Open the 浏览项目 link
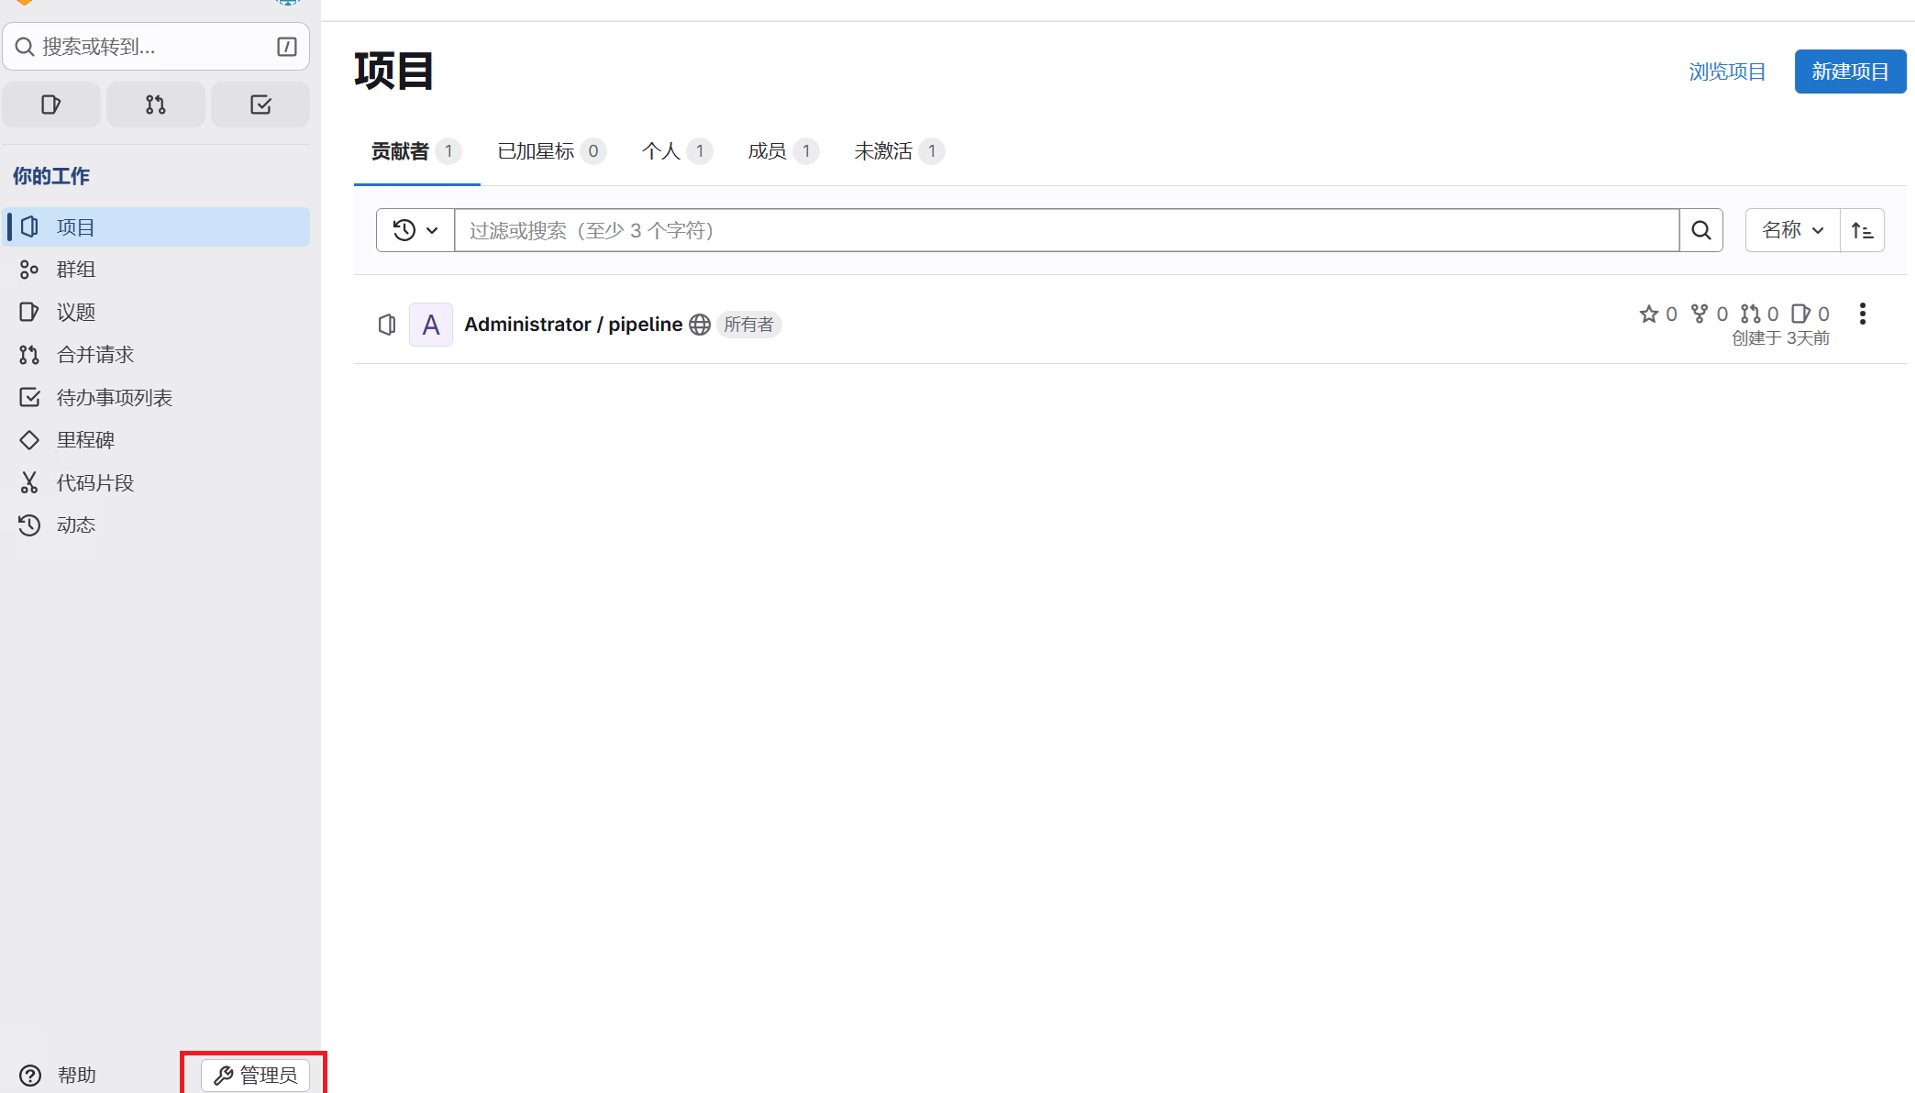The height and width of the screenshot is (1093, 1915). click(1727, 72)
